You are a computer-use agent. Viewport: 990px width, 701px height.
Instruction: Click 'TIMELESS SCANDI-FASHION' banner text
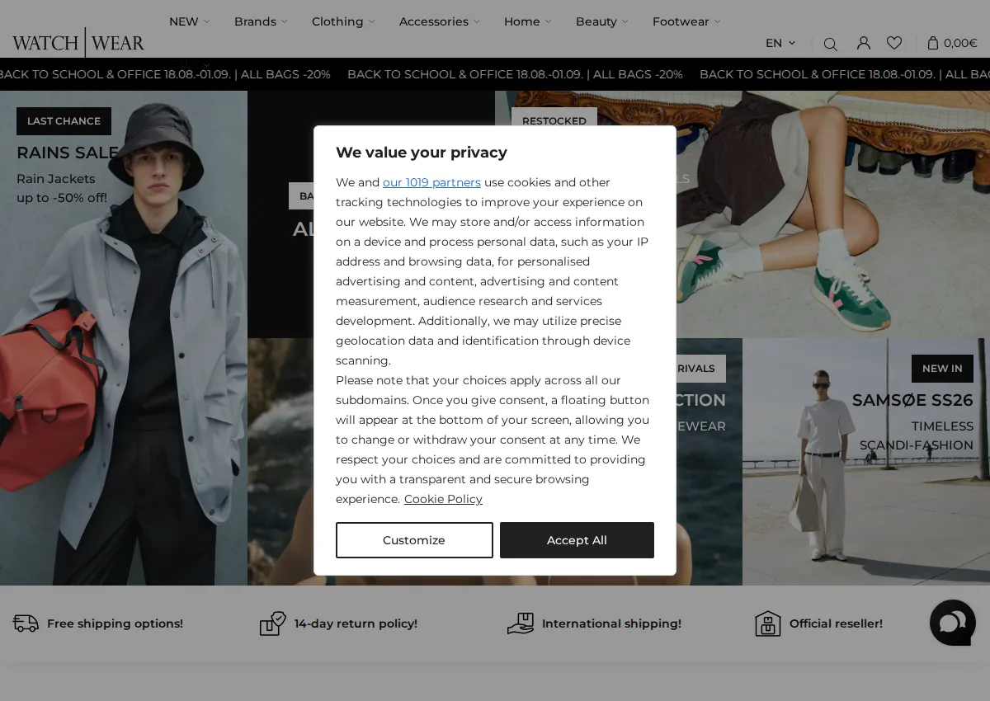(917, 435)
